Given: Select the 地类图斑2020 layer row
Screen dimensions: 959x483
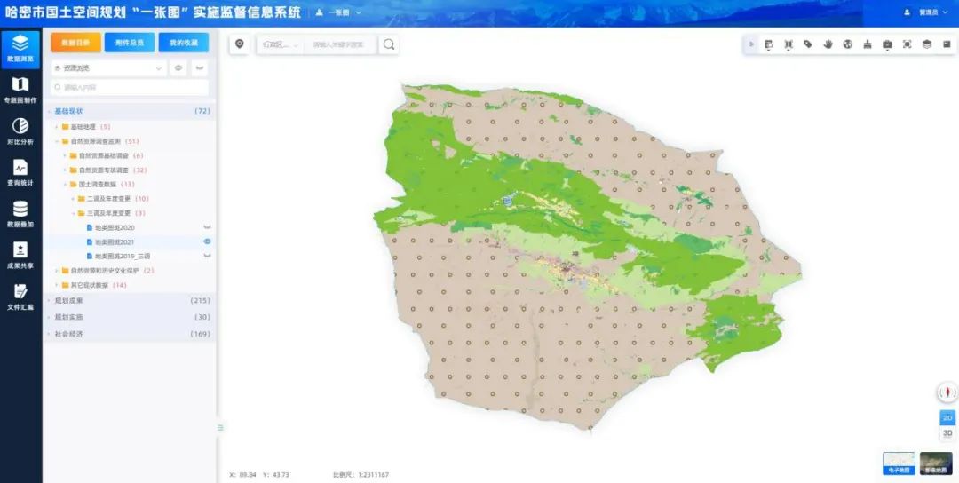Looking at the screenshot, I should [130, 227].
